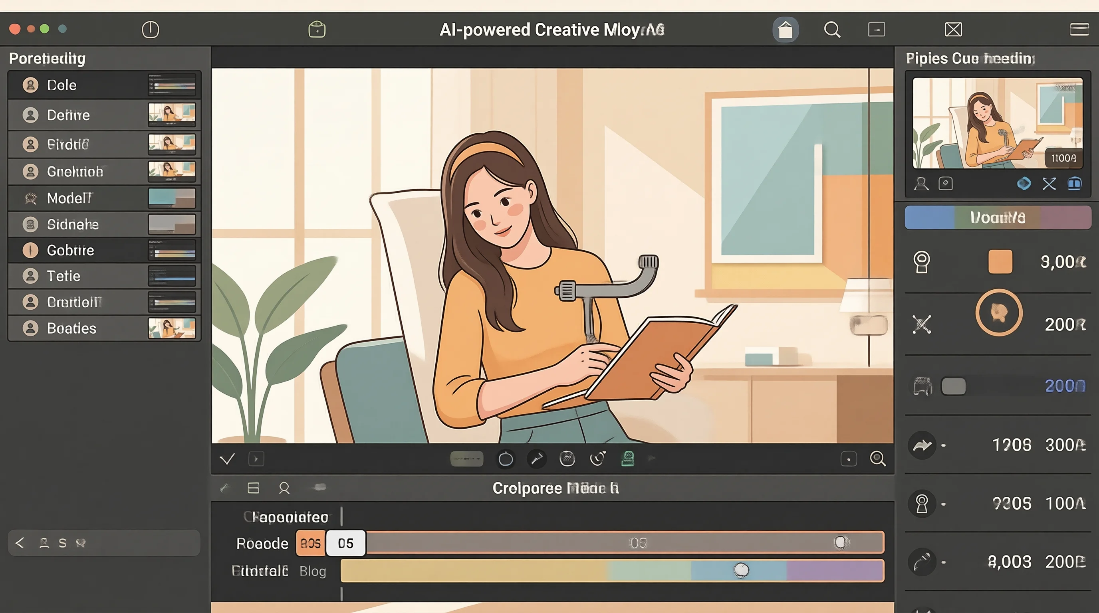Viewport: 1099px width, 613px height.
Task: Click the white 05 field in Roaode row
Action: 345,543
